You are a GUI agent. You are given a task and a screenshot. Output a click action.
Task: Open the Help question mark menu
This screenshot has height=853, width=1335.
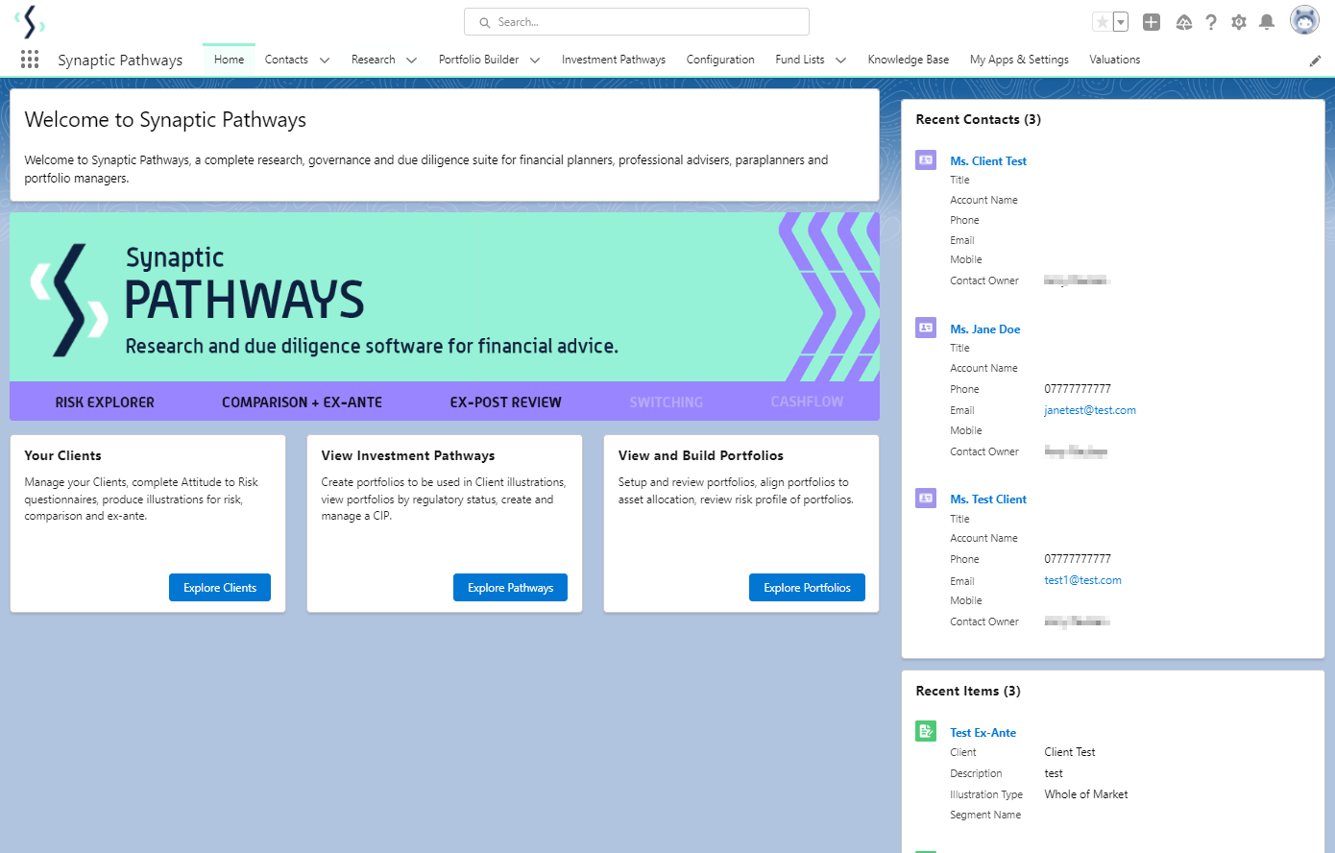click(1211, 22)
